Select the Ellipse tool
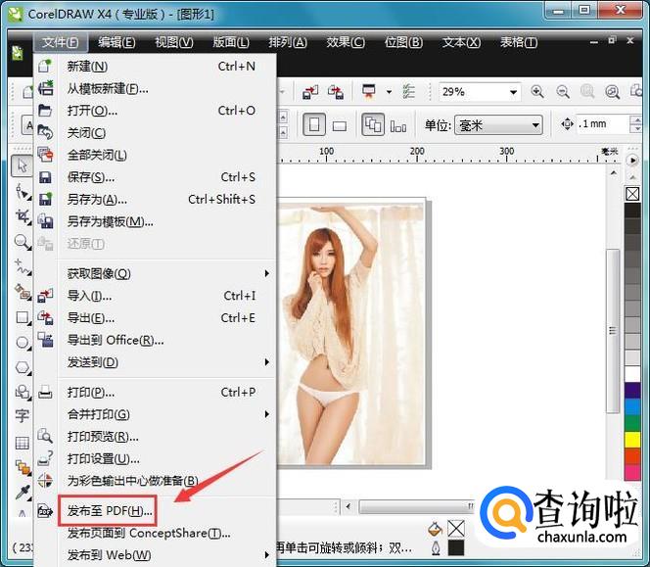The width and height of the screenshot is (650, 567). [x=23, y=343]
